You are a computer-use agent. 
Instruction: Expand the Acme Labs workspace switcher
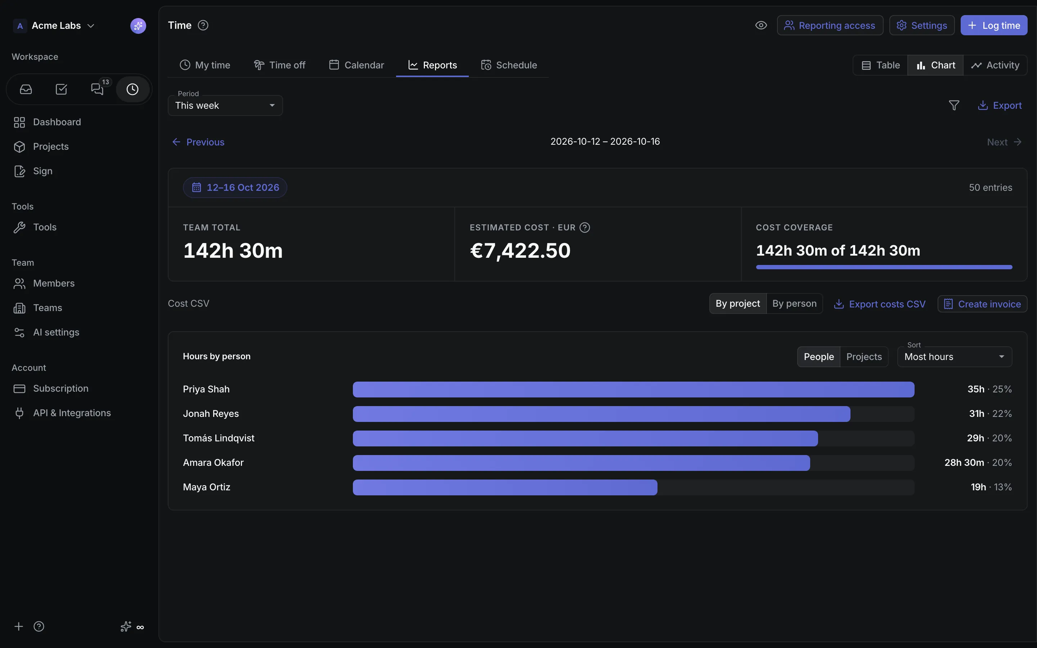tap(54, 26)
